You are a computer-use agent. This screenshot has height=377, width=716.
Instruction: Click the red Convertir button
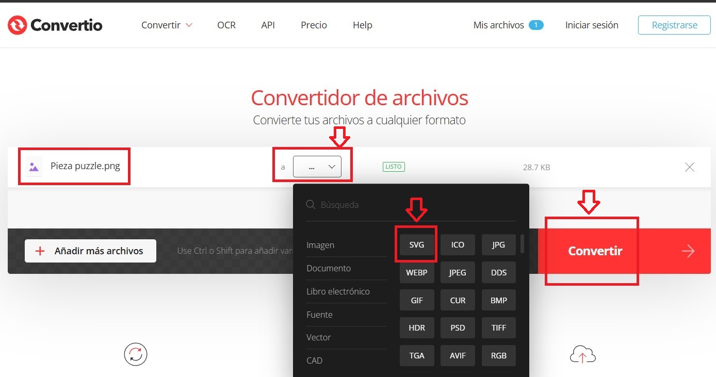click(x=624, y=251)
